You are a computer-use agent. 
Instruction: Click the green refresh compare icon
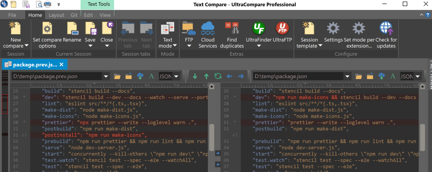218,76
